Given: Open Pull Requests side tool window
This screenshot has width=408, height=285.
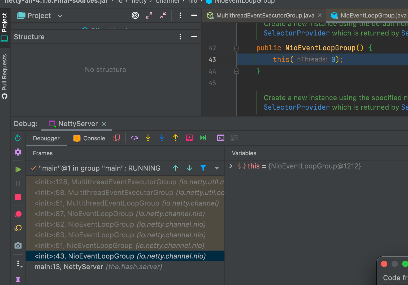Looking at the screenshot, I should [x=5, y=76].
